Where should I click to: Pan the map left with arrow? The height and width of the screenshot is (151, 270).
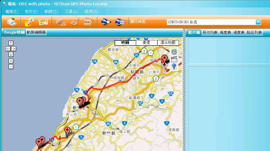tap(8, 49)
